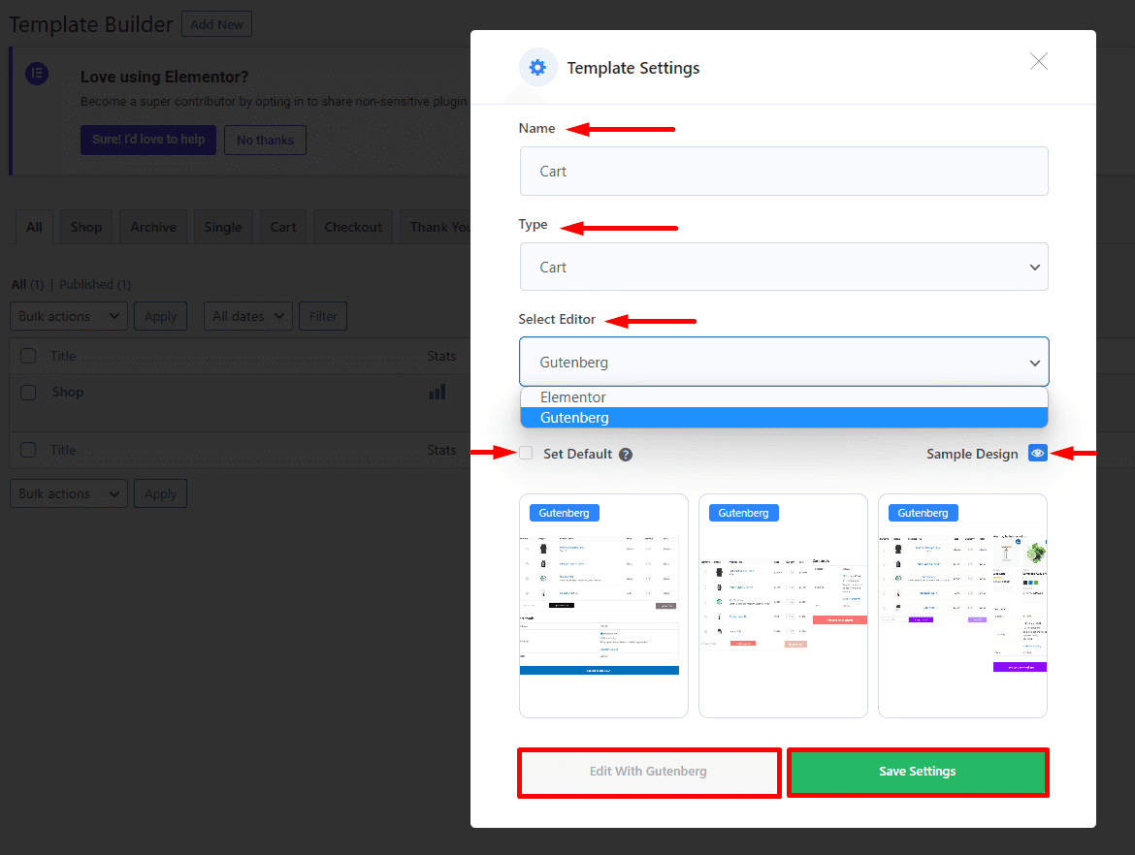This screenshot has height=855, width=1135.
Task: Pick the third Gutenberg sample design thumbnail
Action: point(962,606)
